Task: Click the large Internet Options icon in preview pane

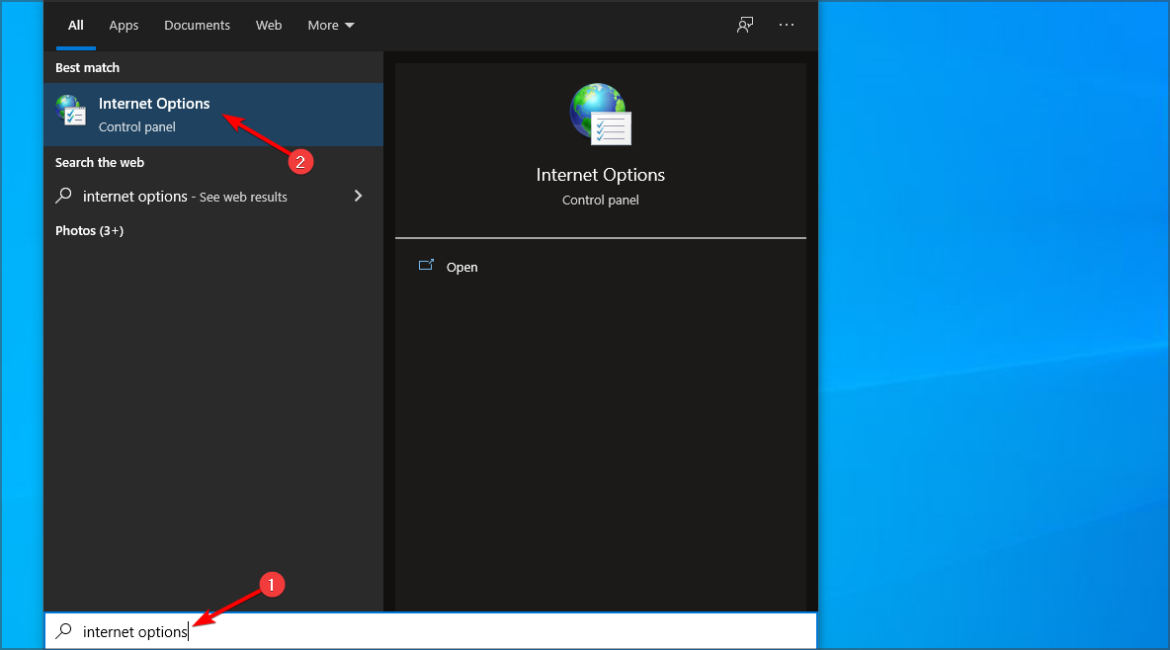Action: (600, 114)
